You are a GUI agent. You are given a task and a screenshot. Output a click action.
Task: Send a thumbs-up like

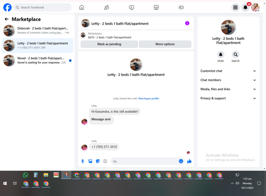pos(189,161)
